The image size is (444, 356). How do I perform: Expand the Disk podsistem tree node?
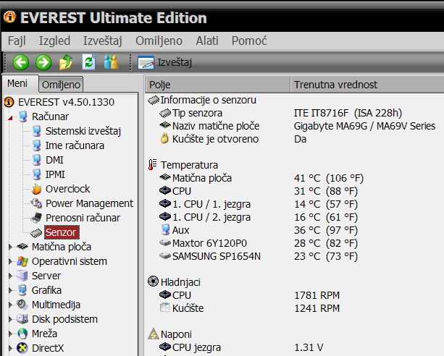click(10, 319)
